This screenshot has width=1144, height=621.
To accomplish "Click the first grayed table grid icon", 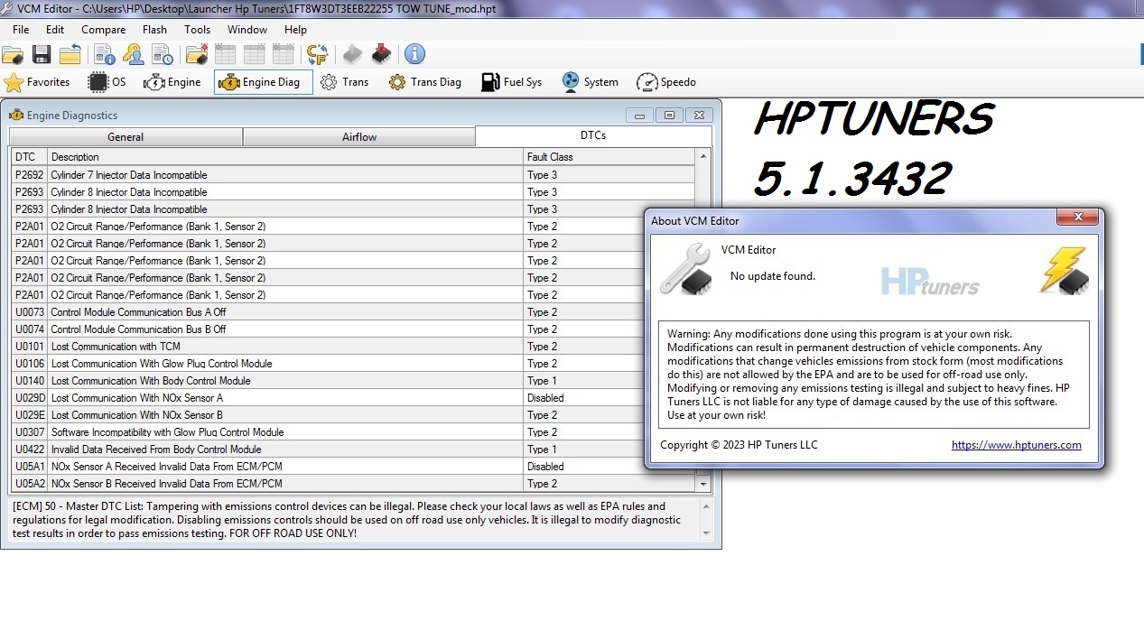I will [x=226, y=54].
